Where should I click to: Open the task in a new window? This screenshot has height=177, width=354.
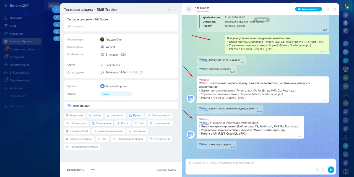(x=56, y=31)
